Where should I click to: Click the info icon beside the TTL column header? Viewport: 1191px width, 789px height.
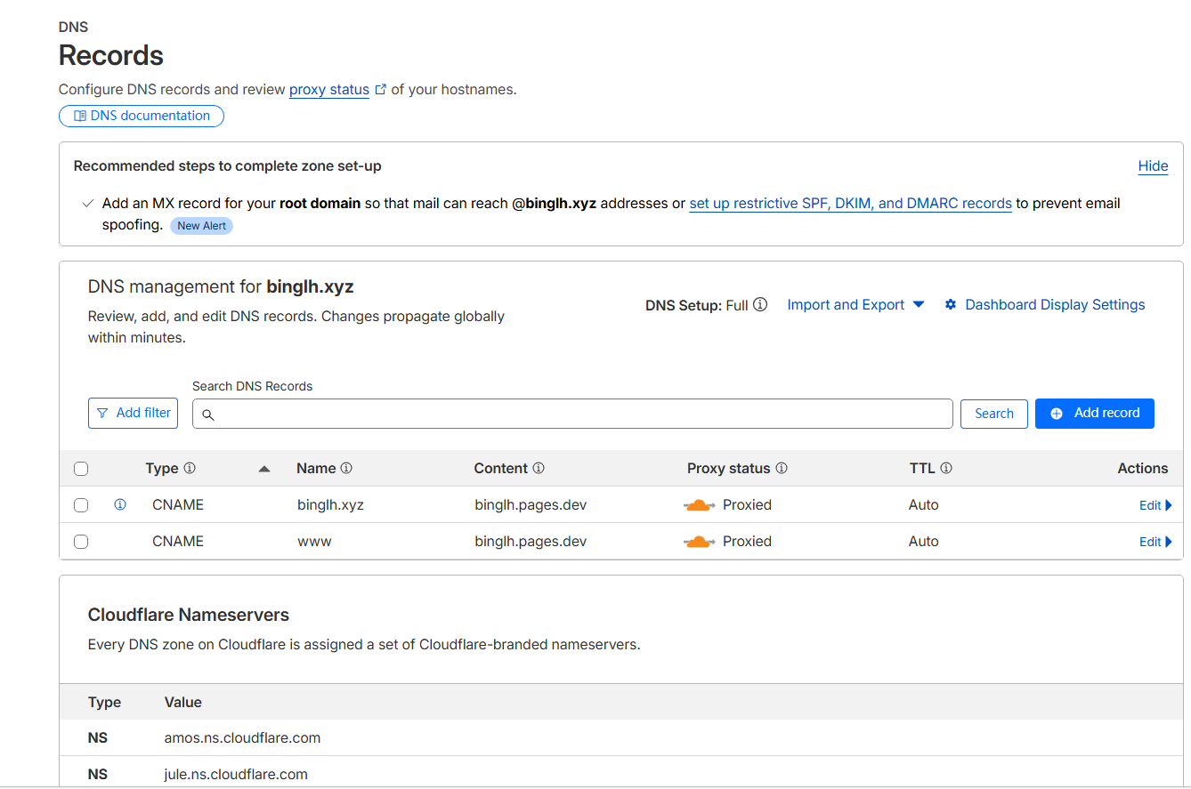coord(946,469)
